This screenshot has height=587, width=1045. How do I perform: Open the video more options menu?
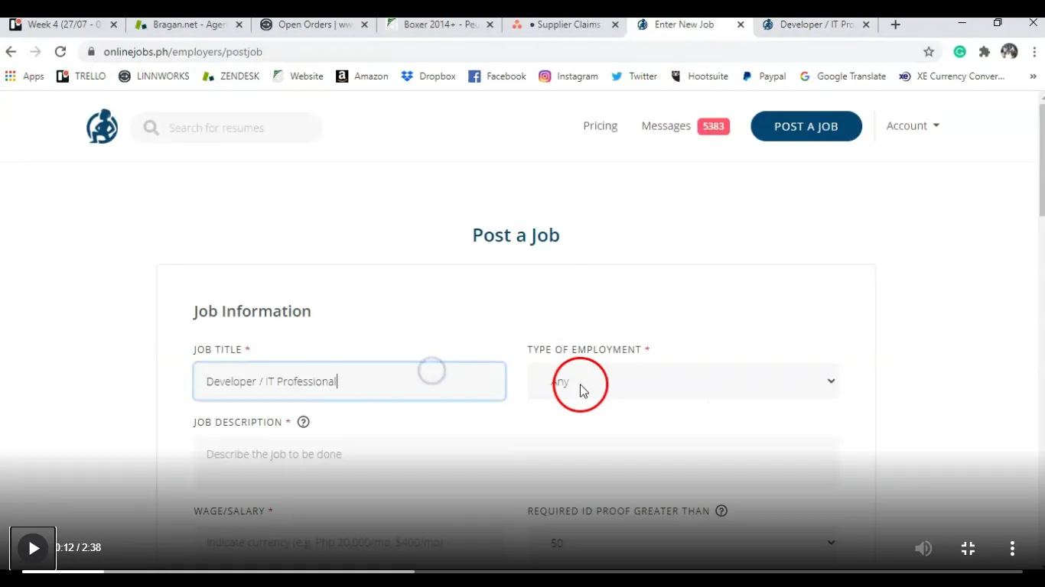click(1012, 548)
